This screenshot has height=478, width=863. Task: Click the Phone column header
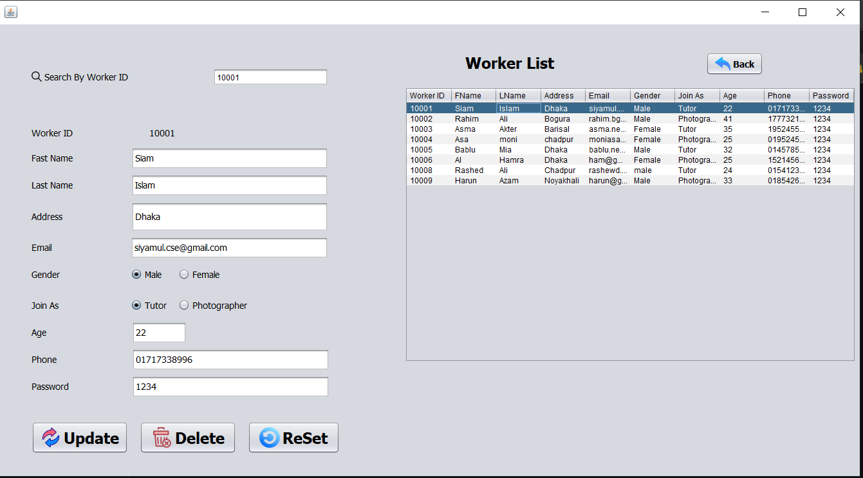click(786, 96)
